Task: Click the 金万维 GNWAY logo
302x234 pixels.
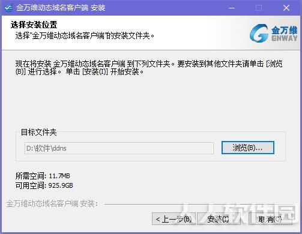Action: coord(274,33)
